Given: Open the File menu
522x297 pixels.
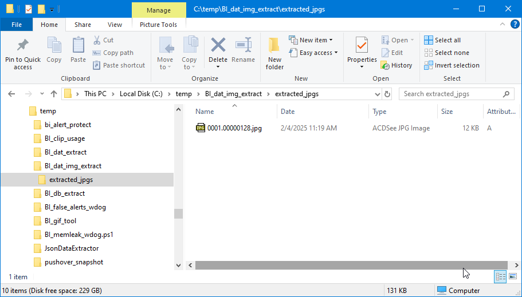Looking at the screenshot, I should [17, 25].
